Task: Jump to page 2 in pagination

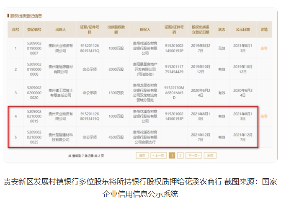Action: [180, 156]
